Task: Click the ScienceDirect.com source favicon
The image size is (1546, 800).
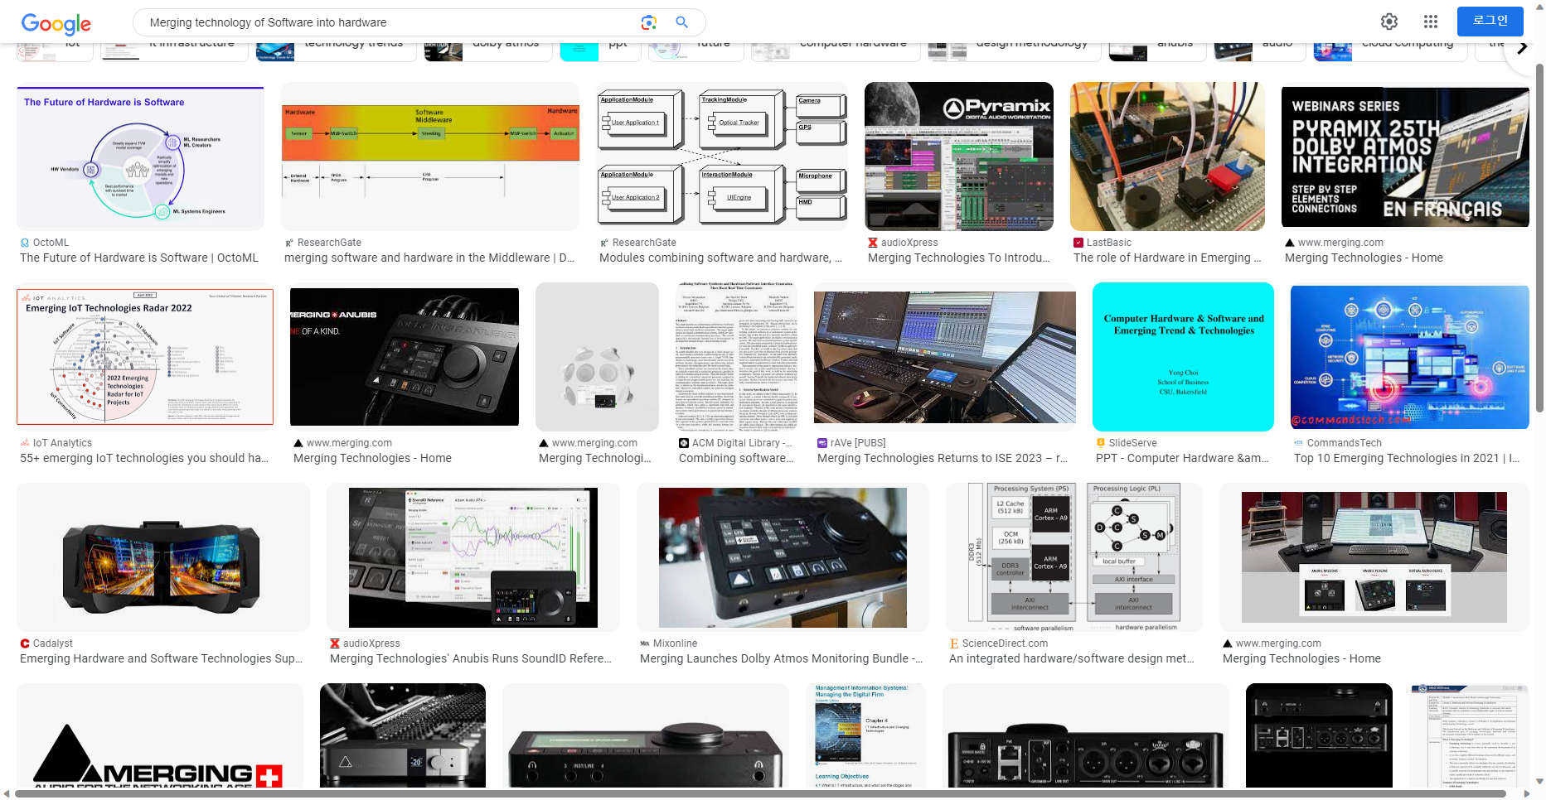Action: (x=954, y=643)
